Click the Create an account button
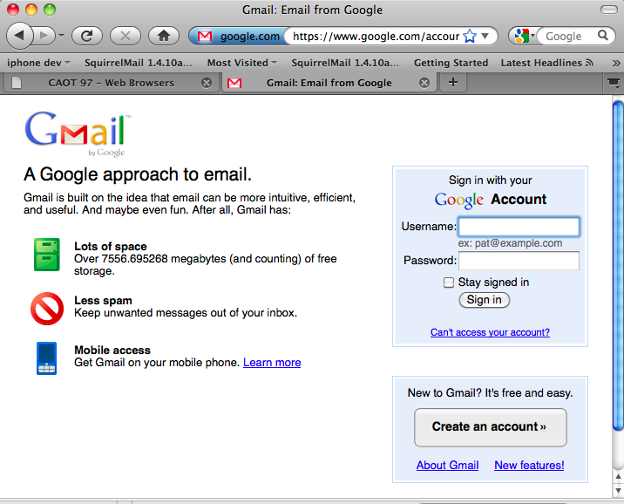The width and height of the screenshot is (624, 504). pyautogui.click(x=491, y=427)
